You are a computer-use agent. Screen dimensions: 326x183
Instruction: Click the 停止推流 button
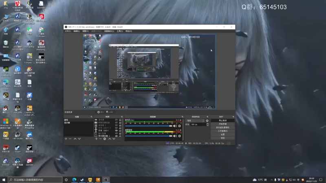tap(222, 120)
